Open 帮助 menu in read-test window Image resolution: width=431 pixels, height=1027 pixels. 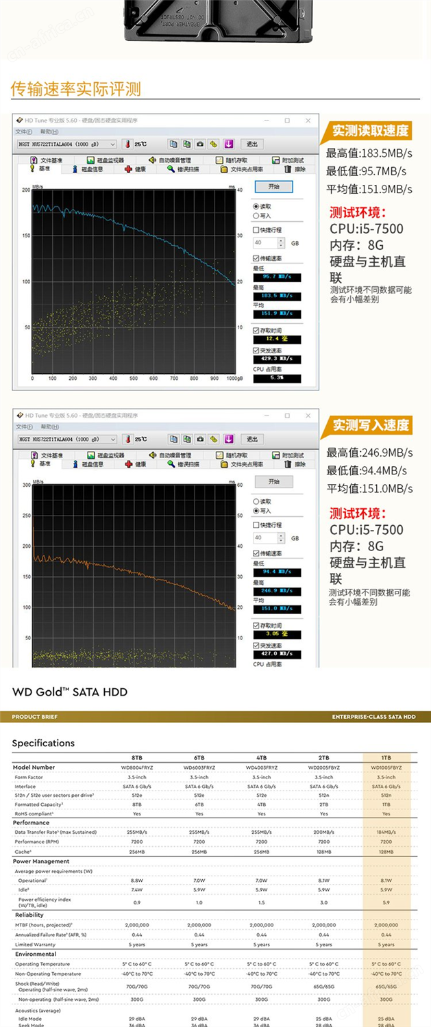coord(48,131)
